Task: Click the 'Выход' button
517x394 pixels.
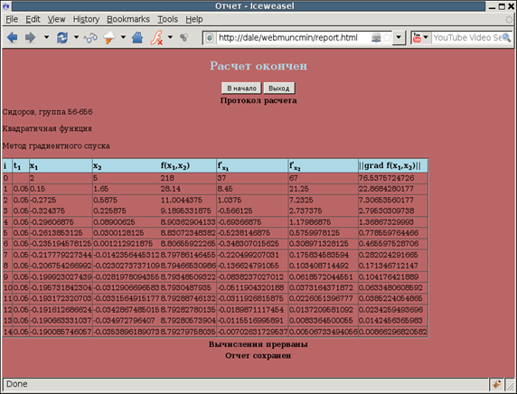Action: (279, 89)
